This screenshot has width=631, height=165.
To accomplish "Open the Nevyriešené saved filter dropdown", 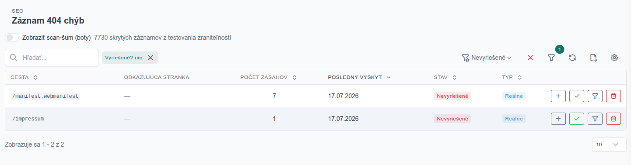I will click(x=487, y=58).
